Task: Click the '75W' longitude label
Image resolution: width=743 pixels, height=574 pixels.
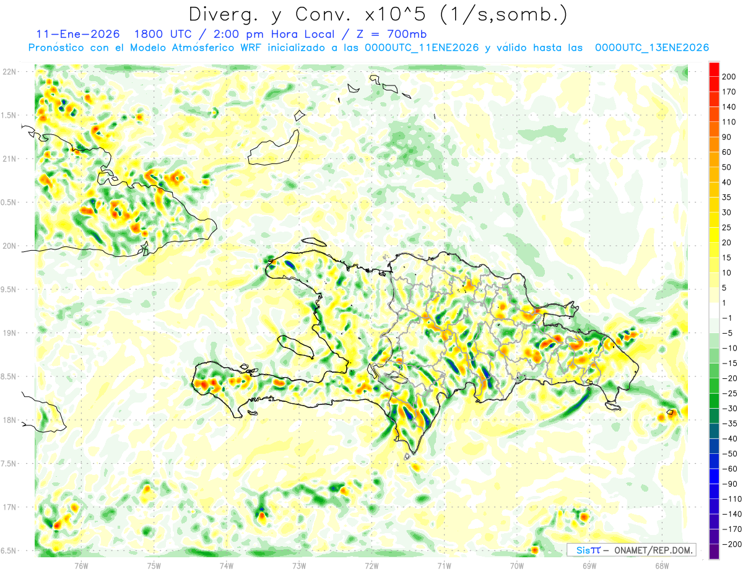Action: 154,565
